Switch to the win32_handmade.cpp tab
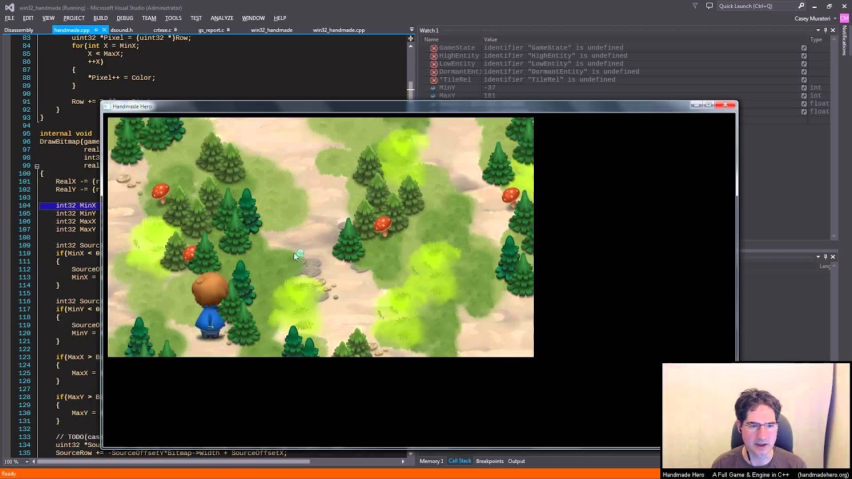The image size is (852, 479). pos(339,30)
